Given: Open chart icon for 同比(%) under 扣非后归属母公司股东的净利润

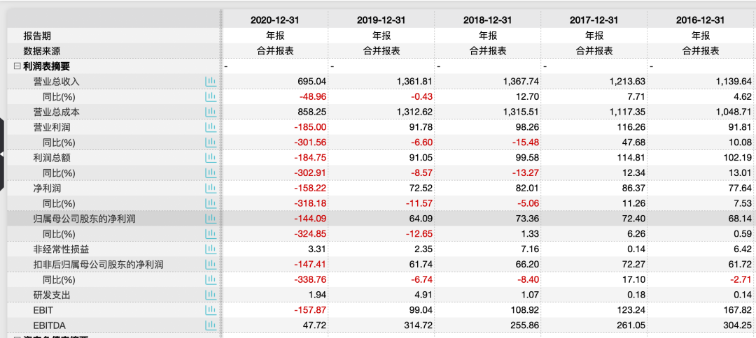Looking at the screenshot, I should pyautogui.click(x=210, y=280).
